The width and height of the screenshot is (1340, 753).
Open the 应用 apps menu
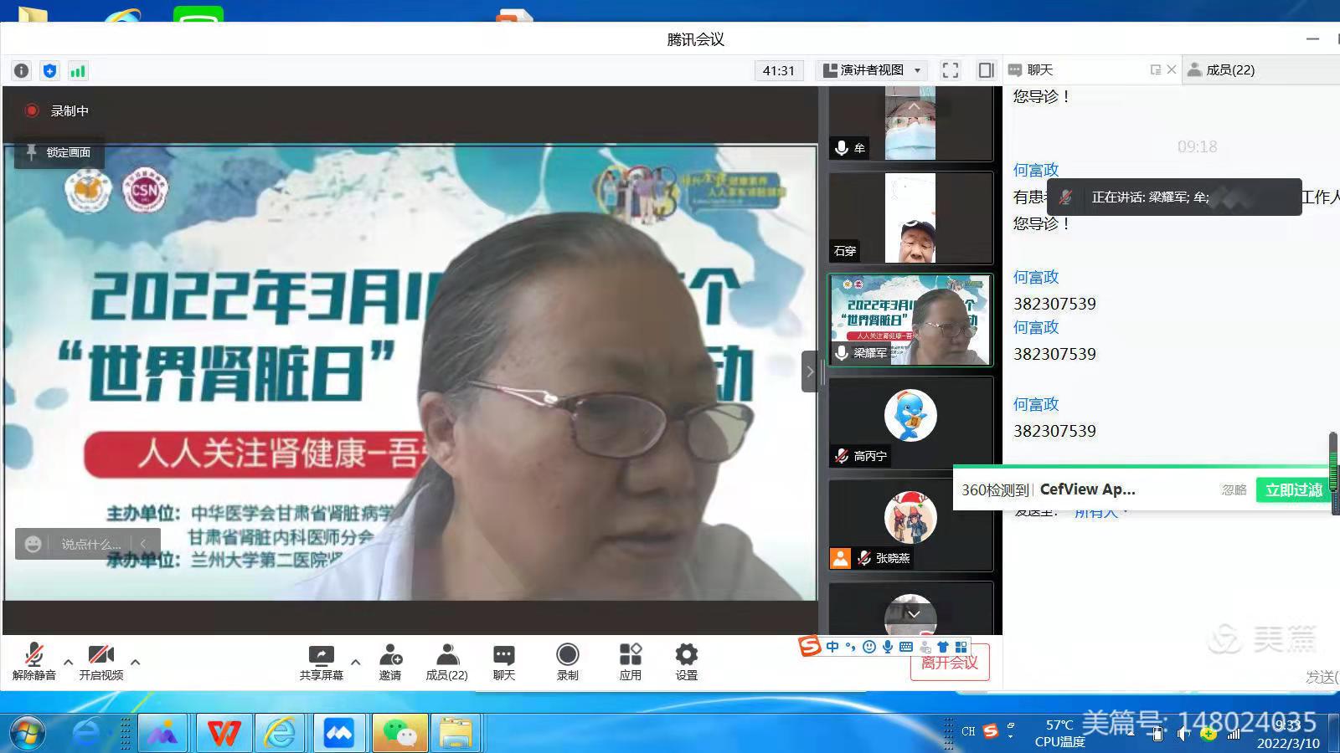point(630,661)
